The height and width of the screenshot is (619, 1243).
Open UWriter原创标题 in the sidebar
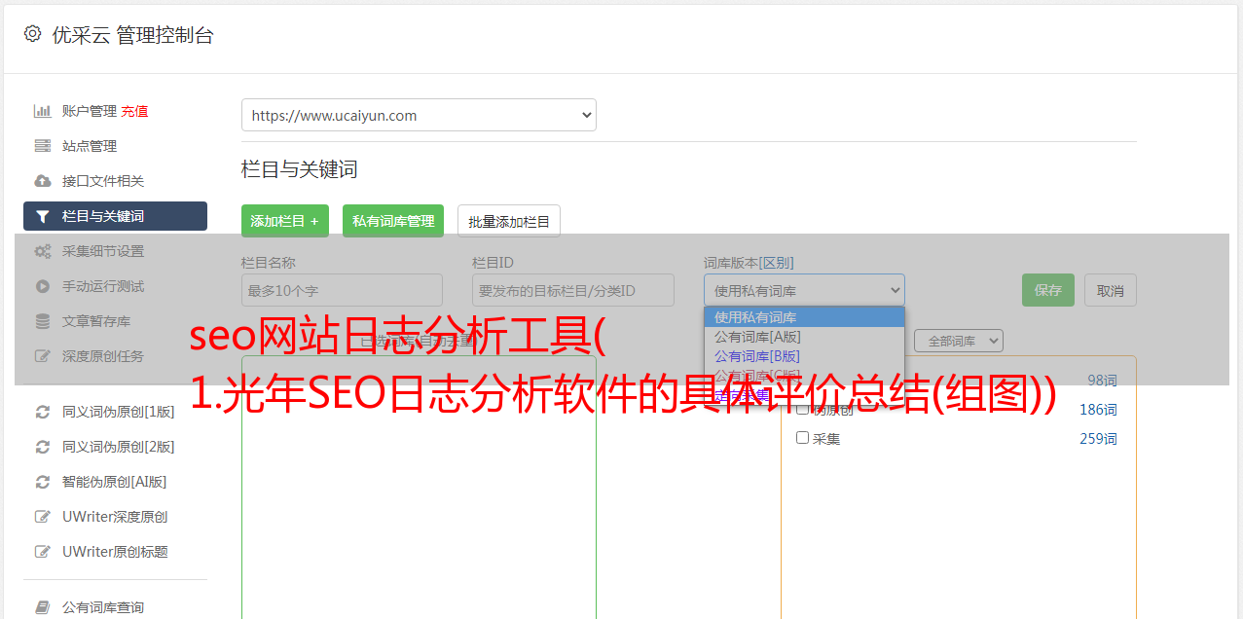[x=115, y=552]
